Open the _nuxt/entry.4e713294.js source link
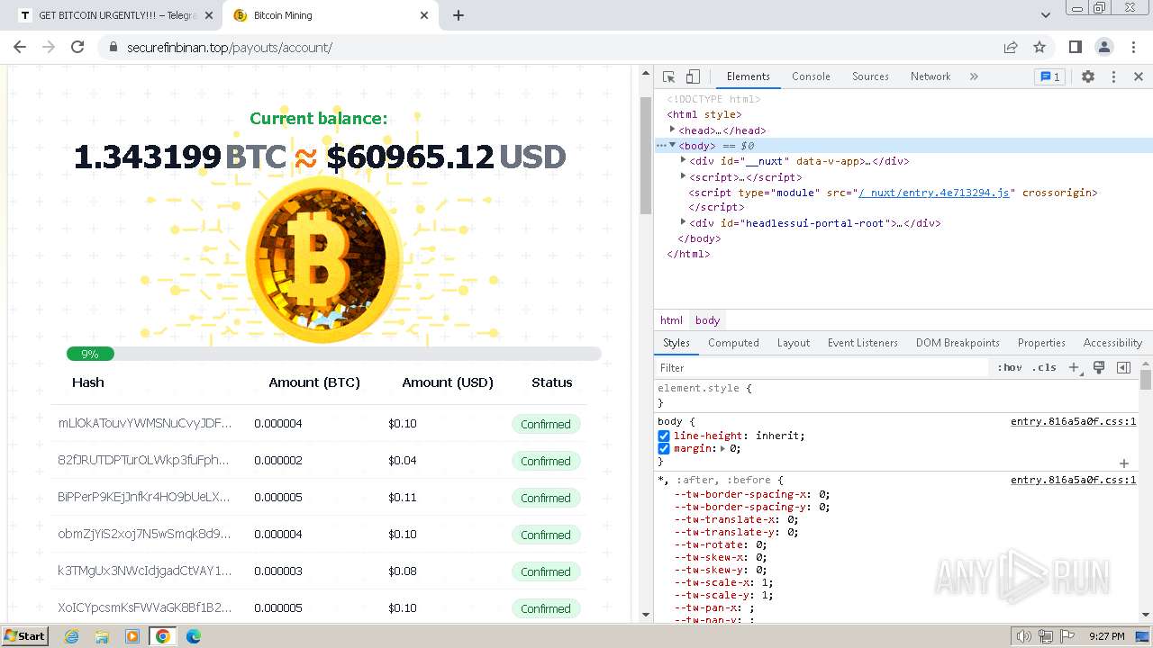The width and height of the screenshot is (1153, 648). click(936, 193)
